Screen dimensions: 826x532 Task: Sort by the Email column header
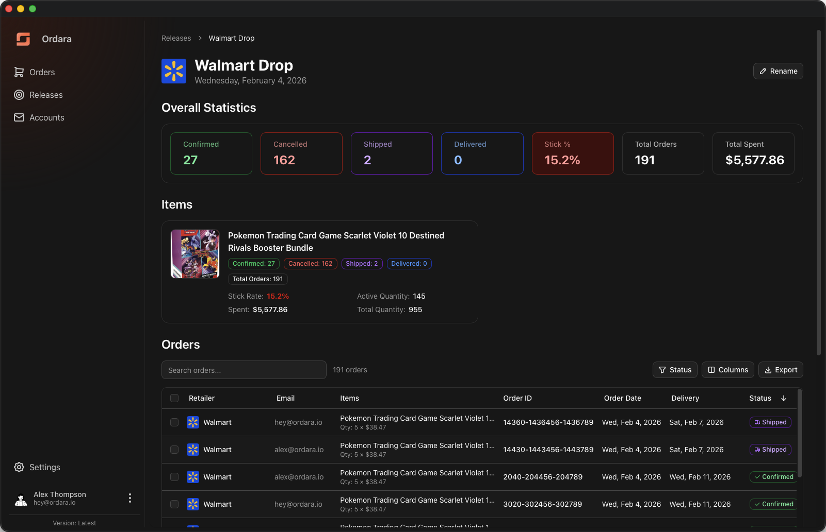[x=285, y=398]
